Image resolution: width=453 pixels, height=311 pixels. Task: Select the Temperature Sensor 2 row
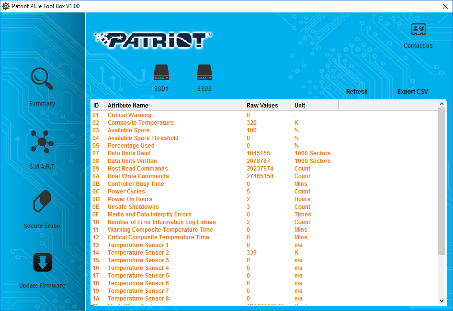pos(264,253)
